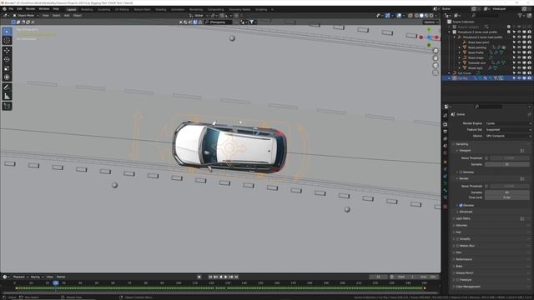The image size is (534, 300).
Task: Open the outliner filter funnel icon
Action: pos(521,15)
